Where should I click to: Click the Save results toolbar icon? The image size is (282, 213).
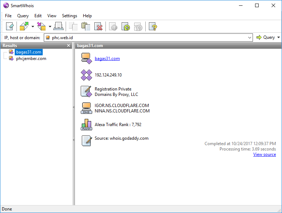(41, 27)
